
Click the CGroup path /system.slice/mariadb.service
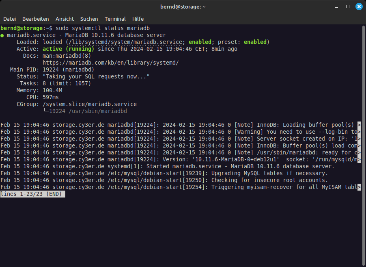coord(90,104)
